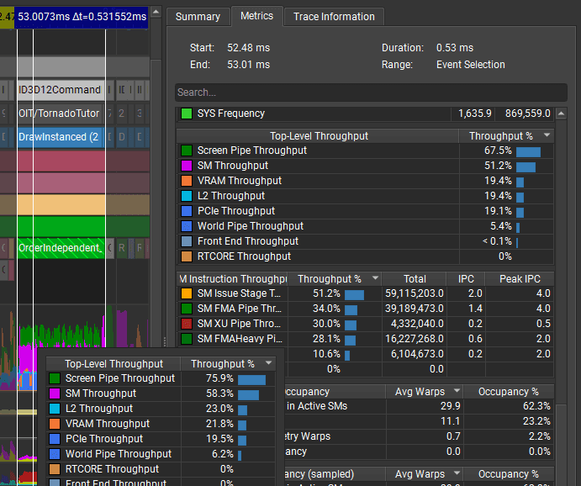
Task: Click the orange swatch beside VRAM Throughput 19.4%
Action: click(x=186, y=181)
